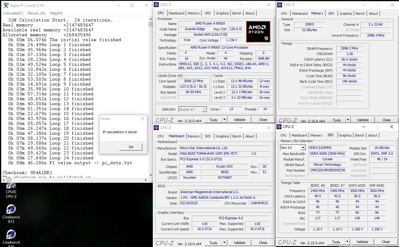Expand the Socket #1 selection dropdown
The height and width of the screenshot is (247, 399).
pyautogui.click(x=204, y=110)
